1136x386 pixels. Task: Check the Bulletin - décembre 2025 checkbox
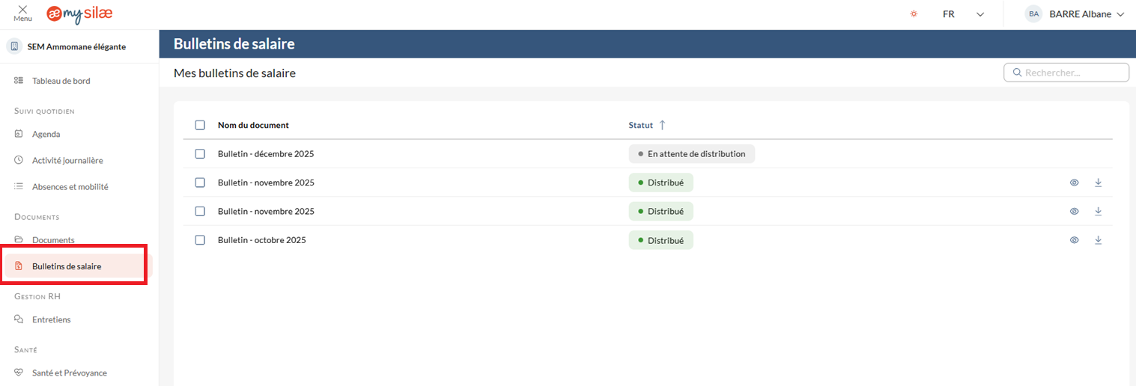[200, 154]
